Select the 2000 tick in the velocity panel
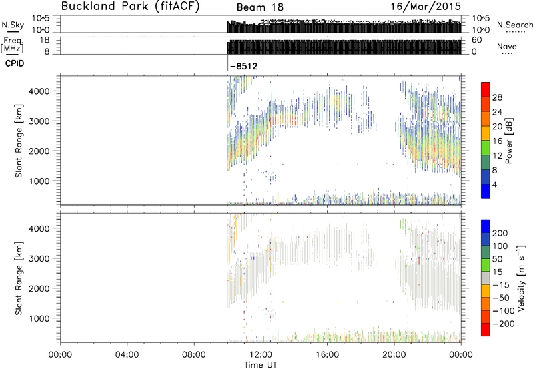The height and width of the screenshot is (369, 533). (39, 288)
